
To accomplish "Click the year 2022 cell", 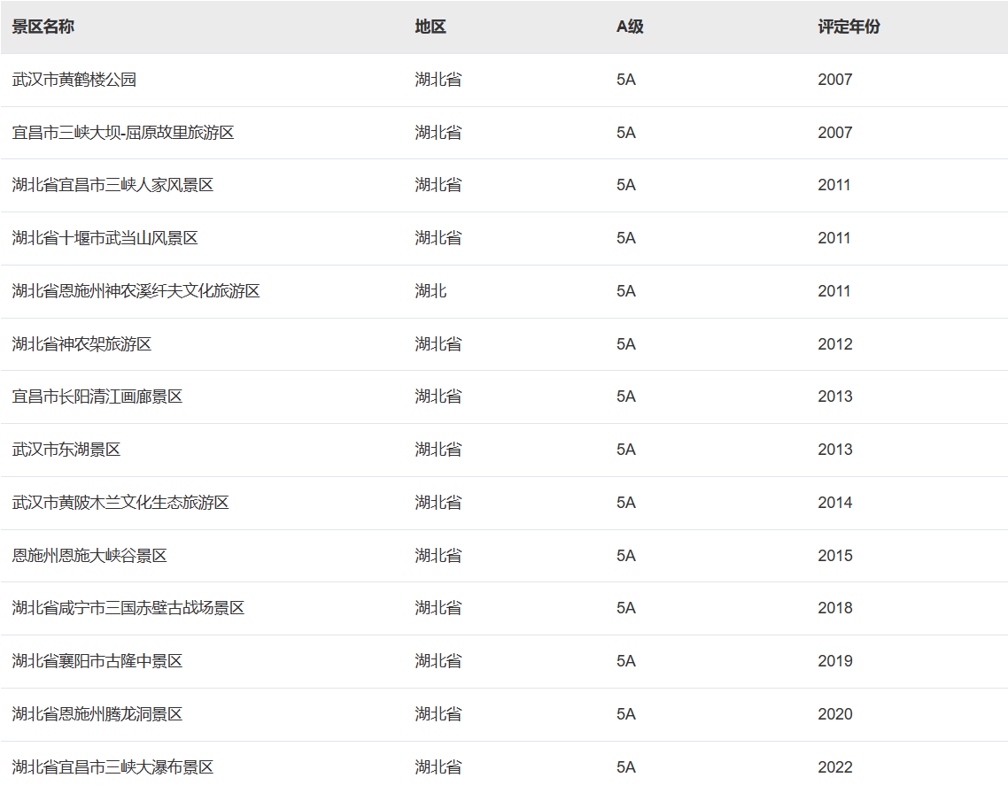I will (835, 767).
